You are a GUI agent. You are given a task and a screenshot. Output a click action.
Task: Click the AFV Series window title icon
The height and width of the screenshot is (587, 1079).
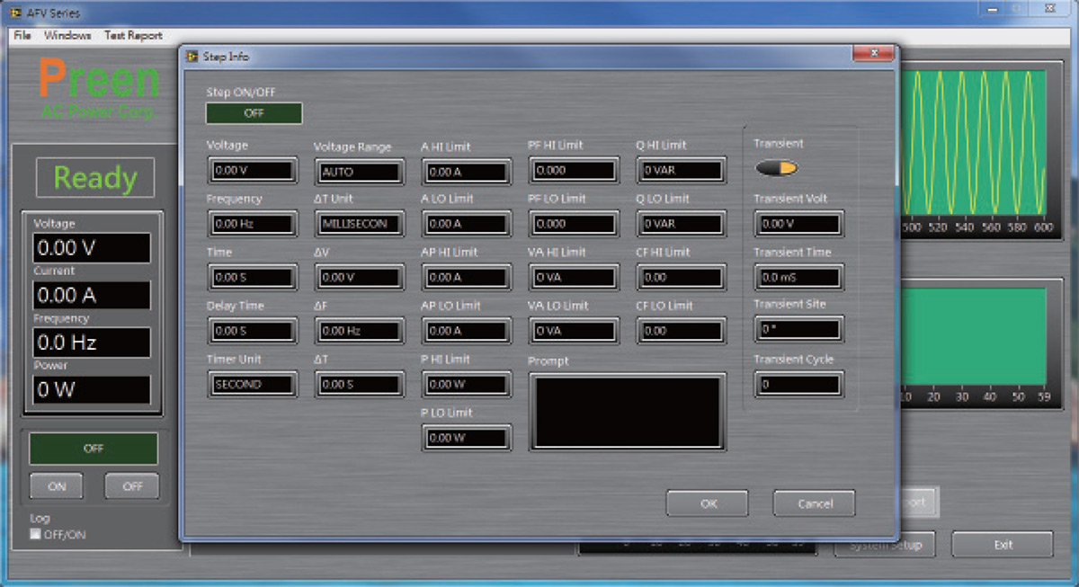pos(15,13)
